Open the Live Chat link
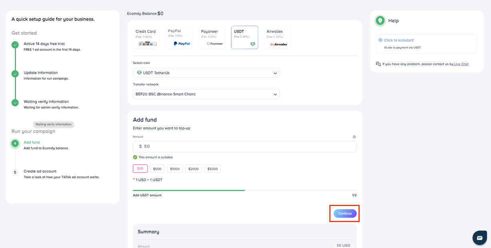491x248 pixels. click(461, 64)
